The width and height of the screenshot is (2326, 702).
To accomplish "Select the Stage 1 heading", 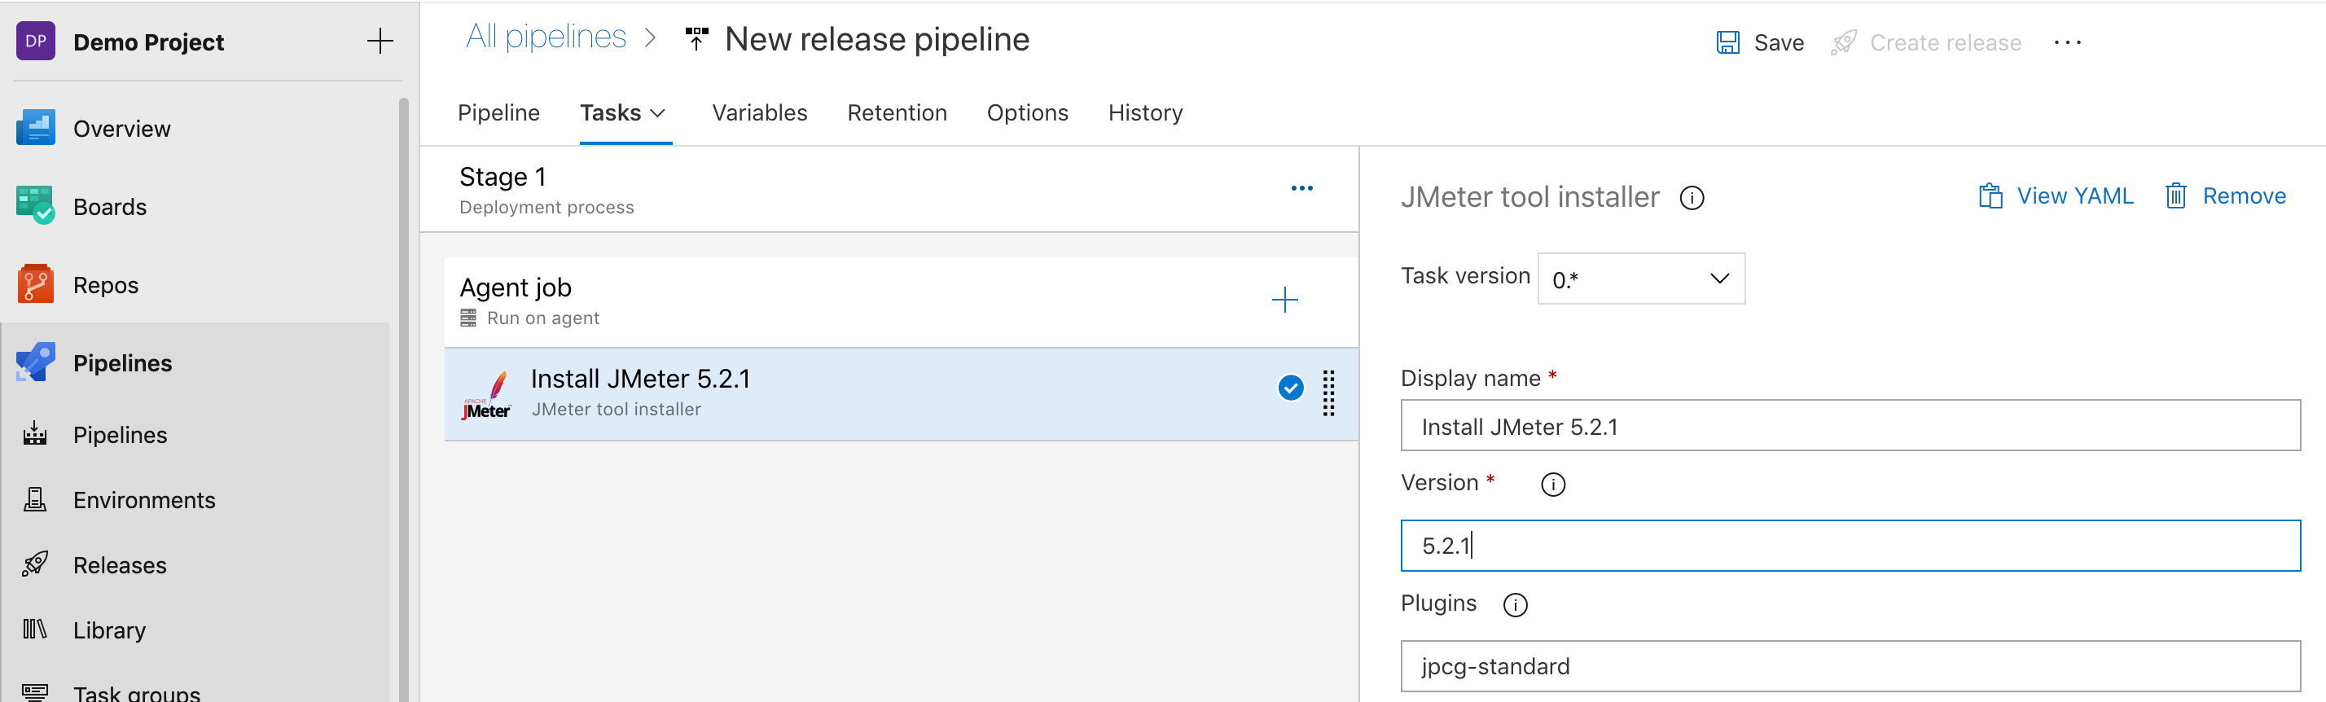I will tap(502, 177).
